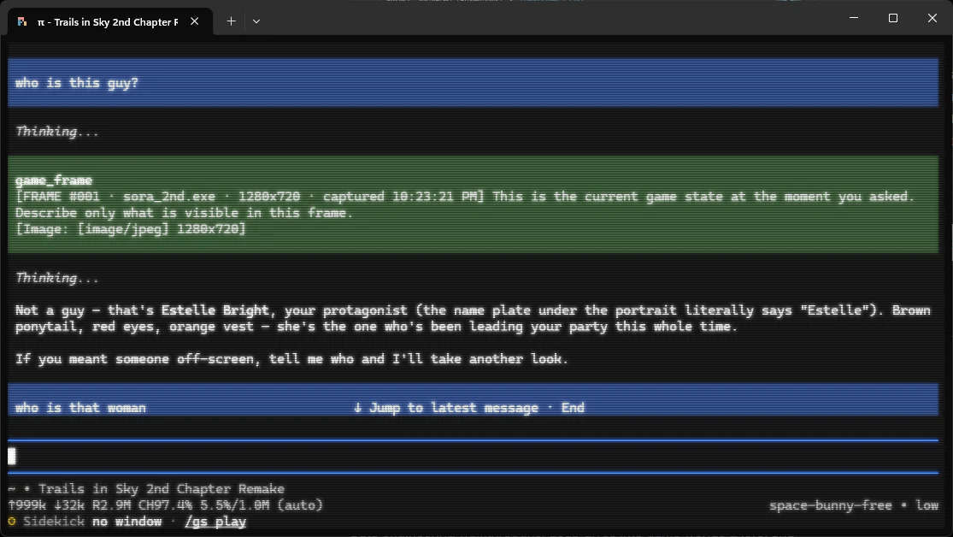Expand the new tab profile dropdown chevron
Image resolution: width=953 pixels, height=537 pixels.
(256, 21)
